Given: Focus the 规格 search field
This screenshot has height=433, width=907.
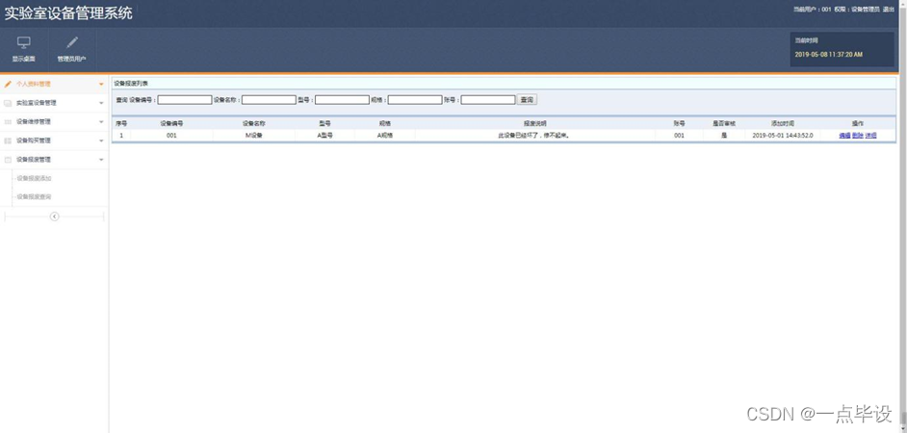Looking at the screenshot, I should tap(415, 100).
